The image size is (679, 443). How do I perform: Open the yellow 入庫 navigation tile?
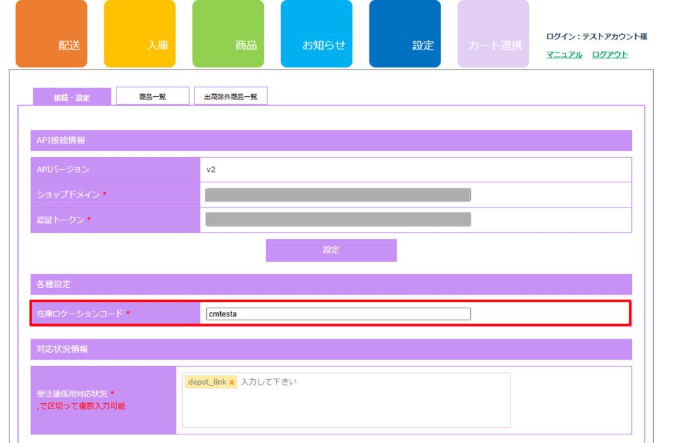click(x=140, y=34)
